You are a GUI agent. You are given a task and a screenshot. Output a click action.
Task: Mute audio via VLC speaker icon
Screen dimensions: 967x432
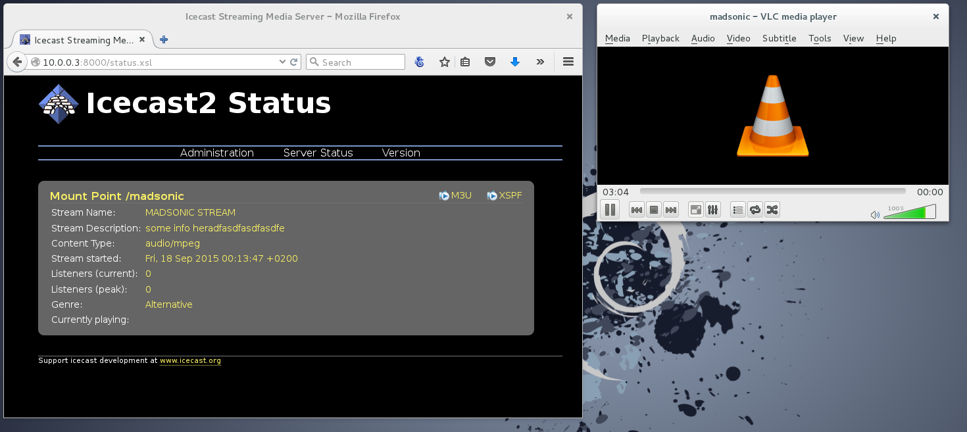875,214
